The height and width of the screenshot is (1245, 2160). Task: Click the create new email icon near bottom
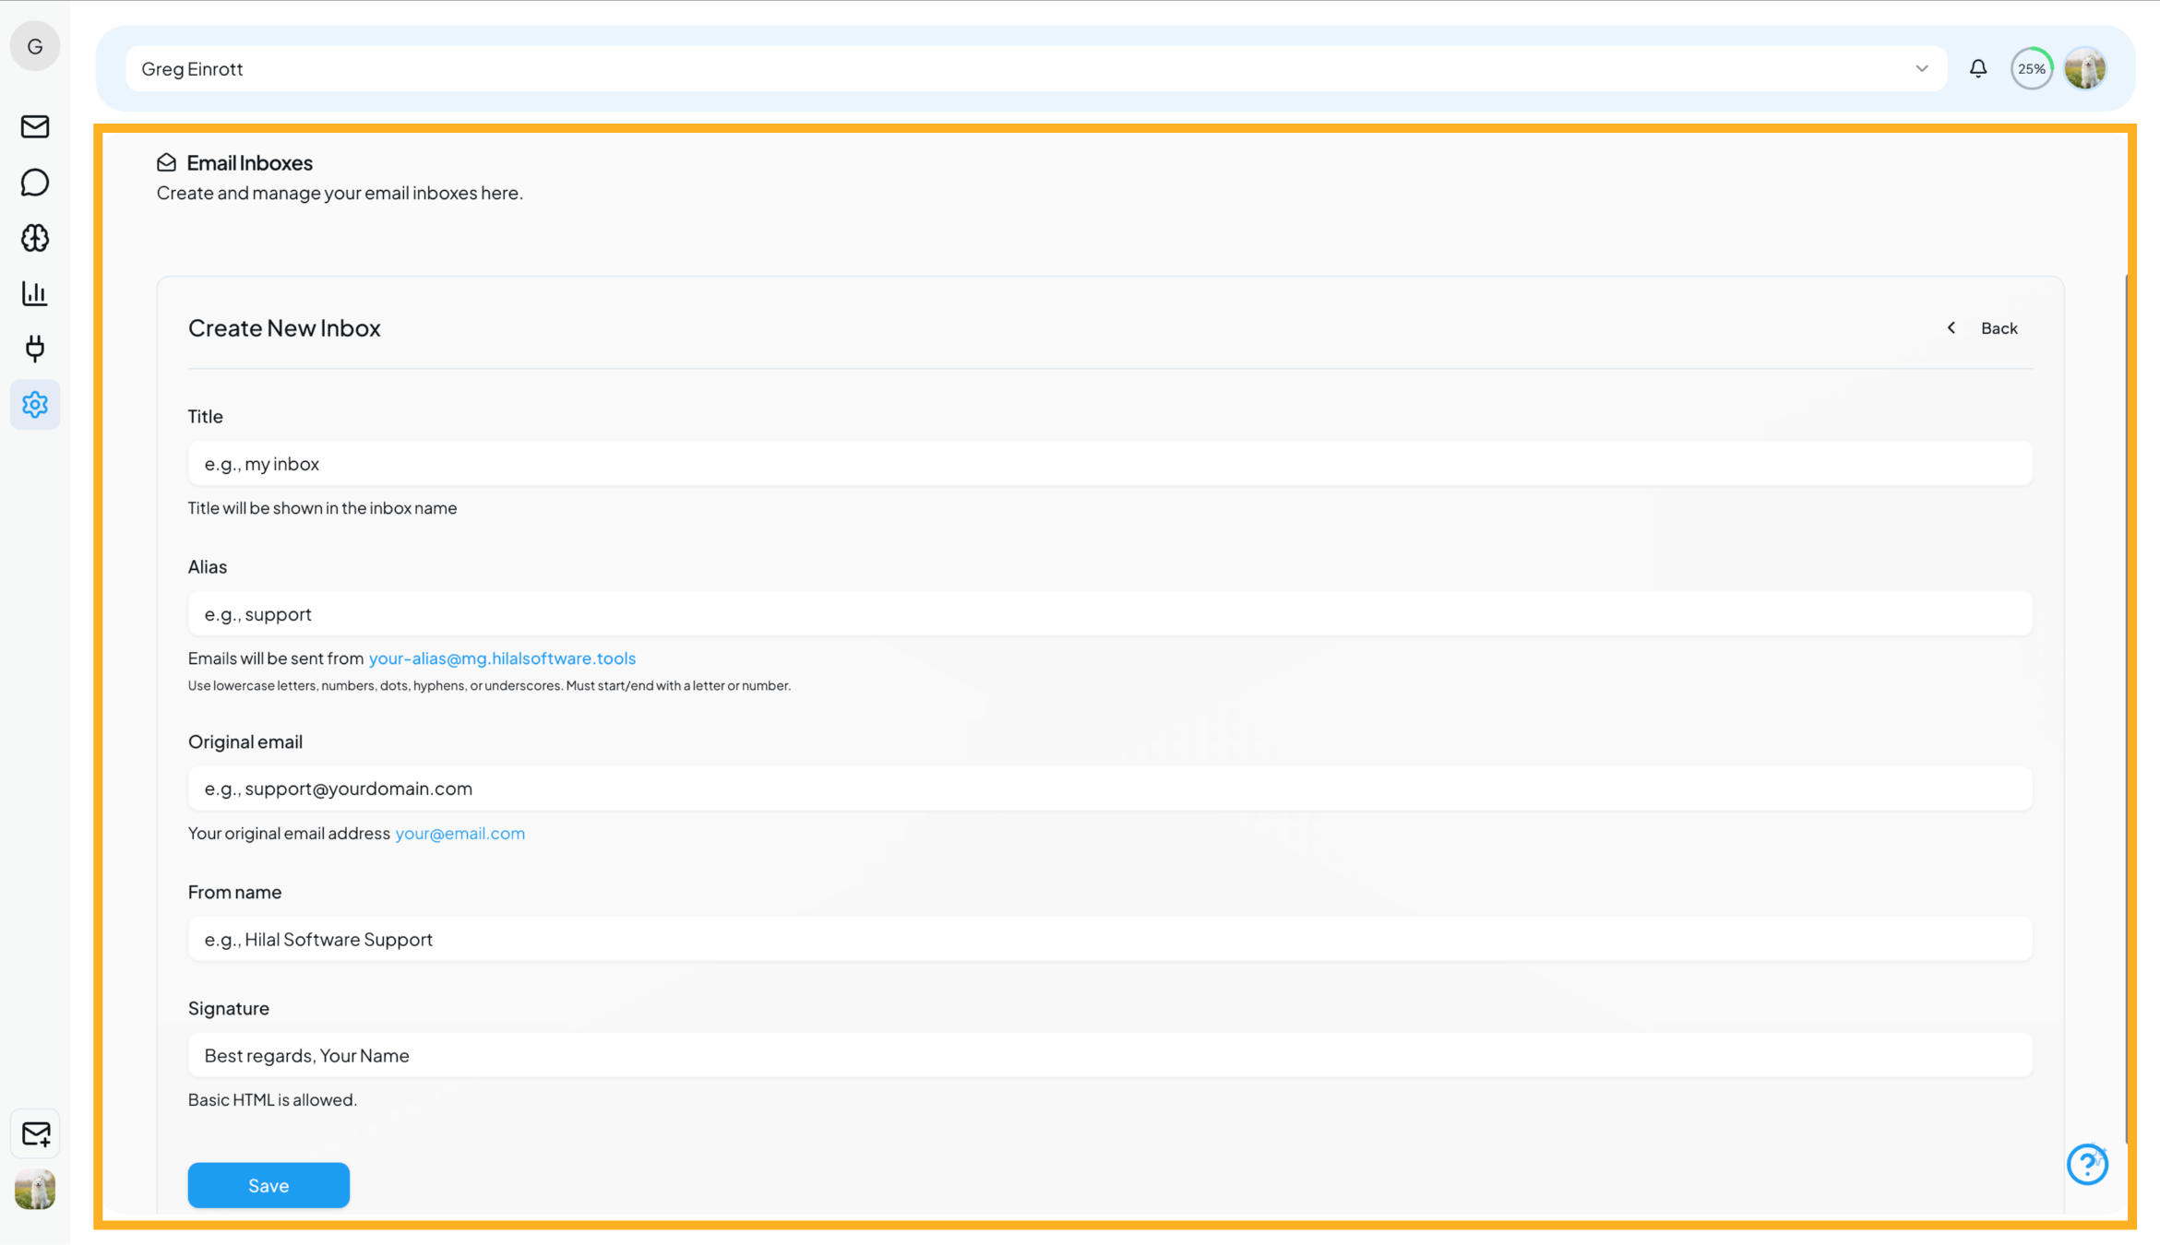[34, 1133]
